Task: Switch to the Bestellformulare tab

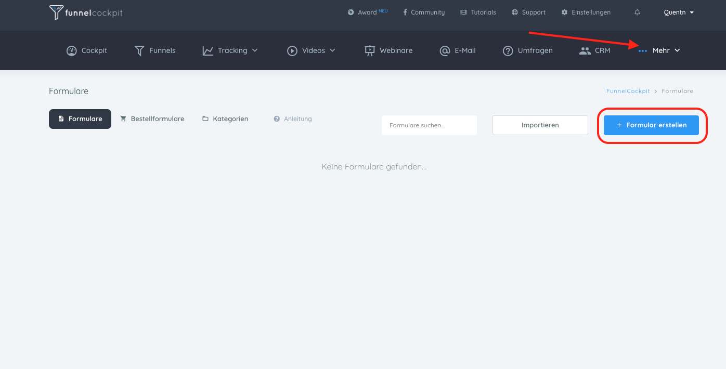Action: click(152, 119)
